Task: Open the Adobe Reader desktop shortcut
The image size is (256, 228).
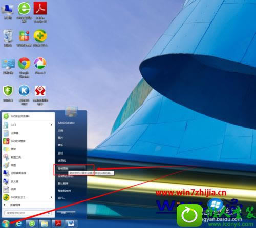Action: 40,12
